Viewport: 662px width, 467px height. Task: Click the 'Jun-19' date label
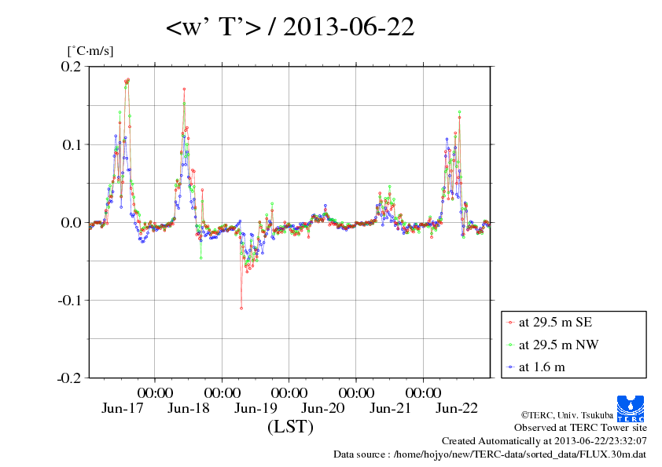pyautogui.click(x=256, y=408)
